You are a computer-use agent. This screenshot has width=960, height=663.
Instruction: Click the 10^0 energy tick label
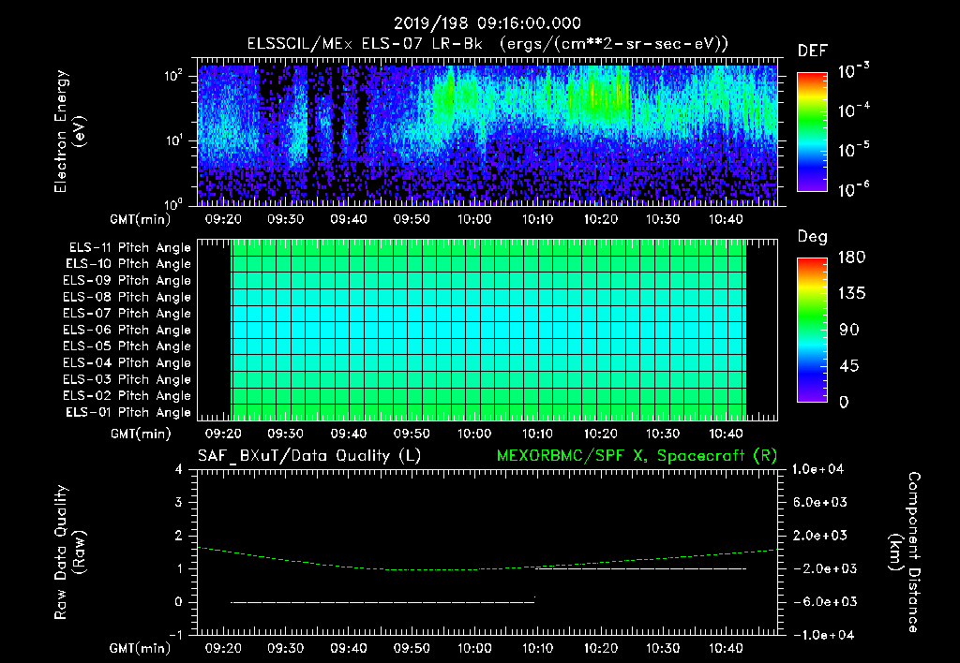coord(173,204)
